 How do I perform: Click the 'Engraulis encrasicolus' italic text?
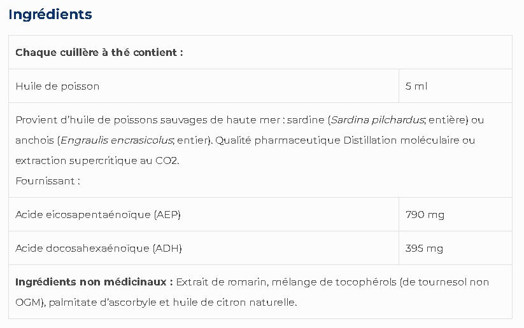point(117,140)
